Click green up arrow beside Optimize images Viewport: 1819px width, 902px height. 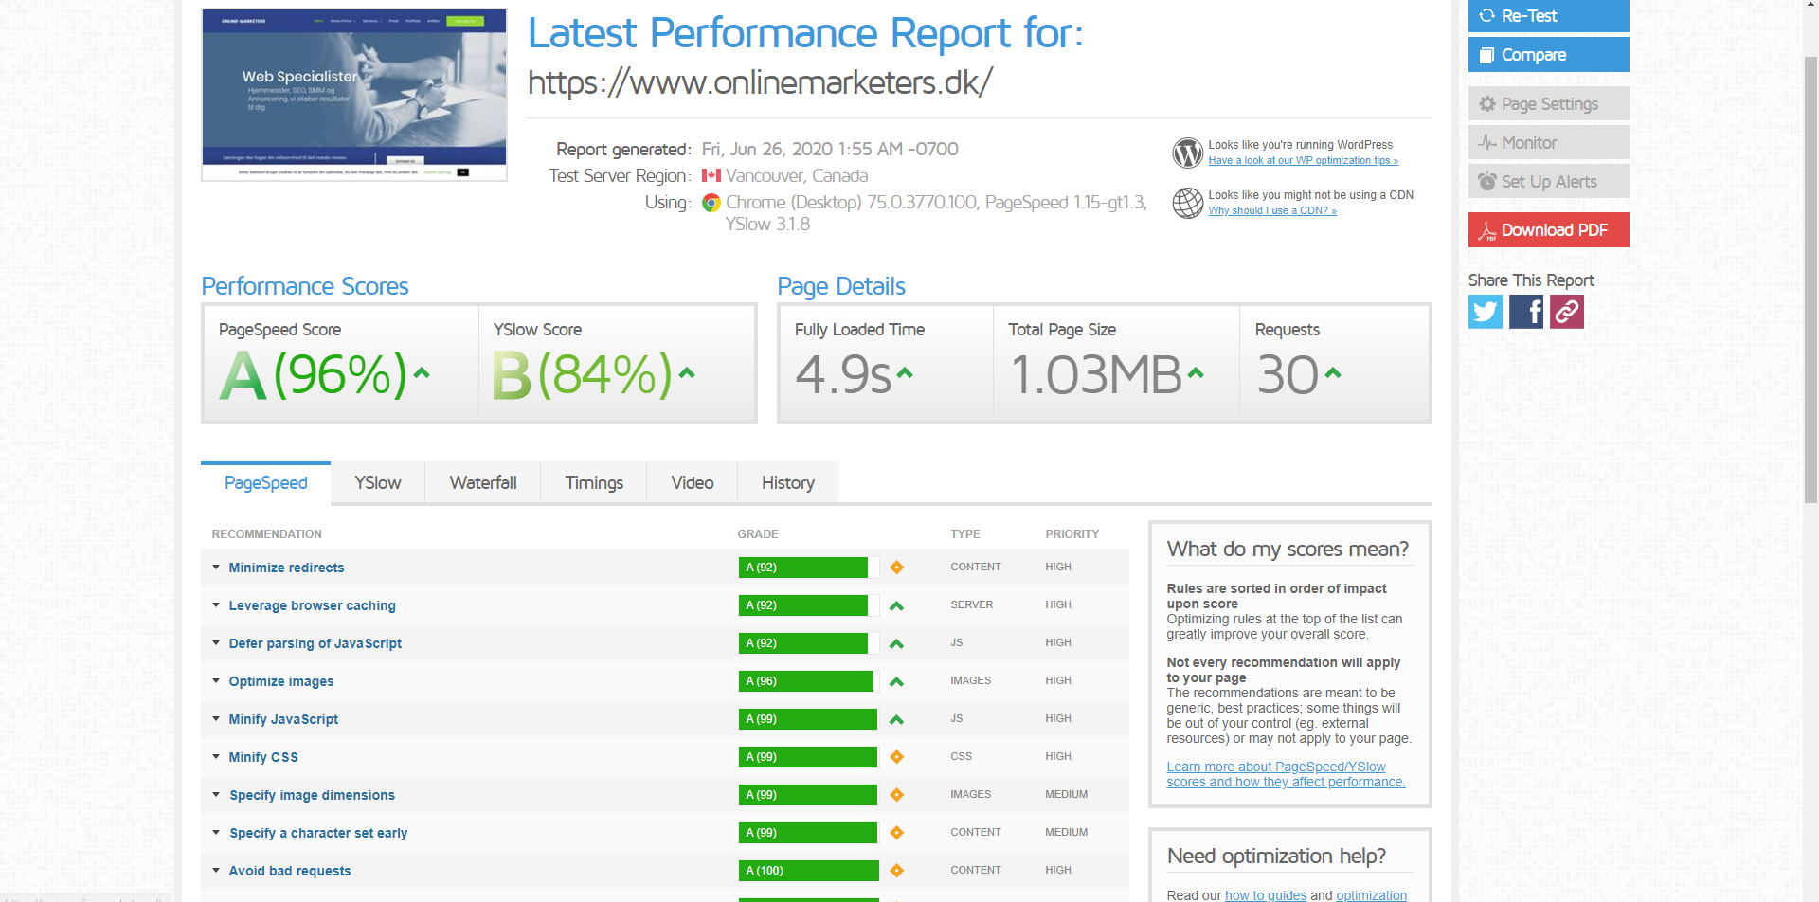click(896, 681)
